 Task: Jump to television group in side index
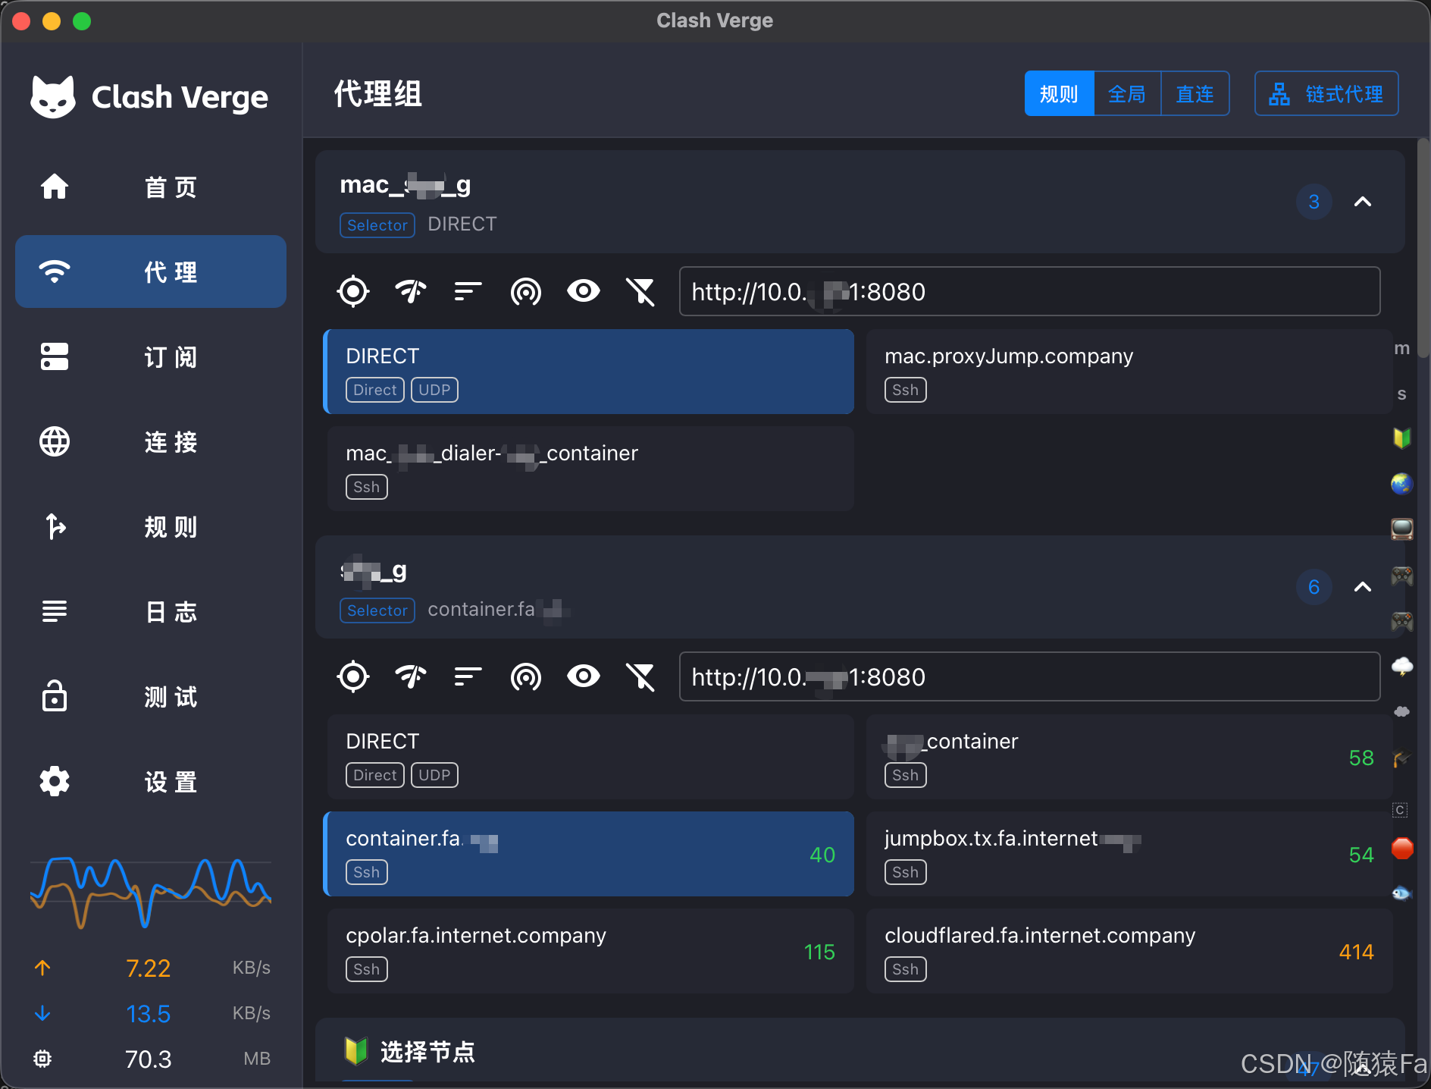click(1402, 529)
